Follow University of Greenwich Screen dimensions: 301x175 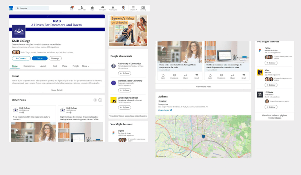coord(125,73)
